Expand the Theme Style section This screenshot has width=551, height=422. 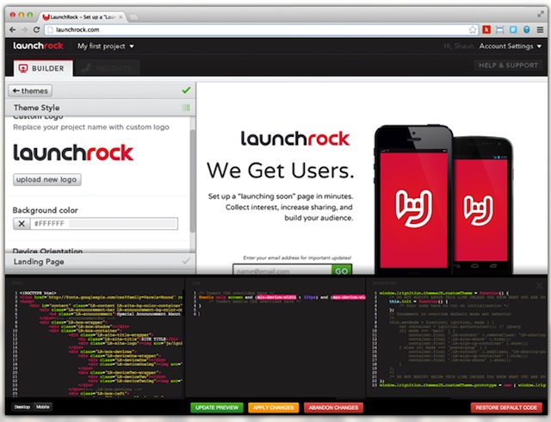(100, 108)
